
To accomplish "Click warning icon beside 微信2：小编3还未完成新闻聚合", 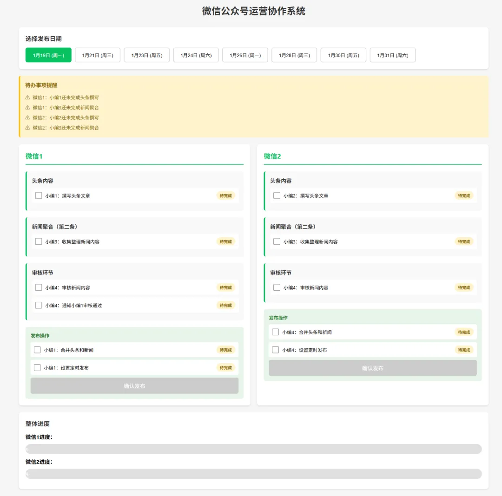I will pyautogui.click(x=27, y=128).
